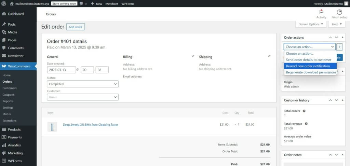This screenshot has width=350, height=166.
Task: Open the Activity panel icon
Action: (x=321, y=12)
